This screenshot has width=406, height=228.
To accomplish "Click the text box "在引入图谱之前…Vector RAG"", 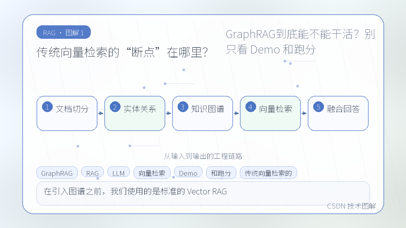I will [203, 193].
